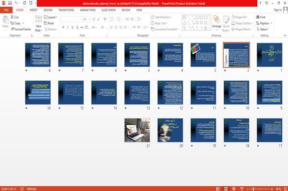Image resolution: width=288 pixels, height=191 pixels.
Task: Click the Undo arrow icon
Action: [16, 3]
